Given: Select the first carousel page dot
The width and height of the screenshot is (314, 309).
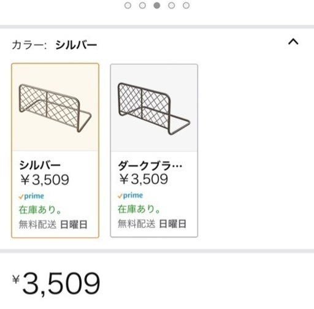Looking at the screenshot, I should pos(128,6).
